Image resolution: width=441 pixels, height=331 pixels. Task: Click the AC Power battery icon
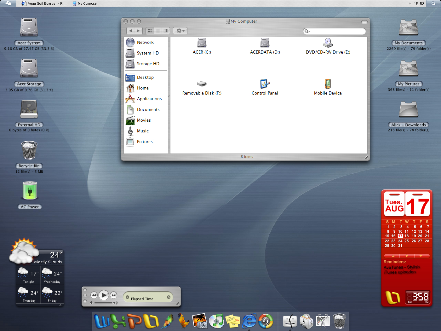[30, 191]
